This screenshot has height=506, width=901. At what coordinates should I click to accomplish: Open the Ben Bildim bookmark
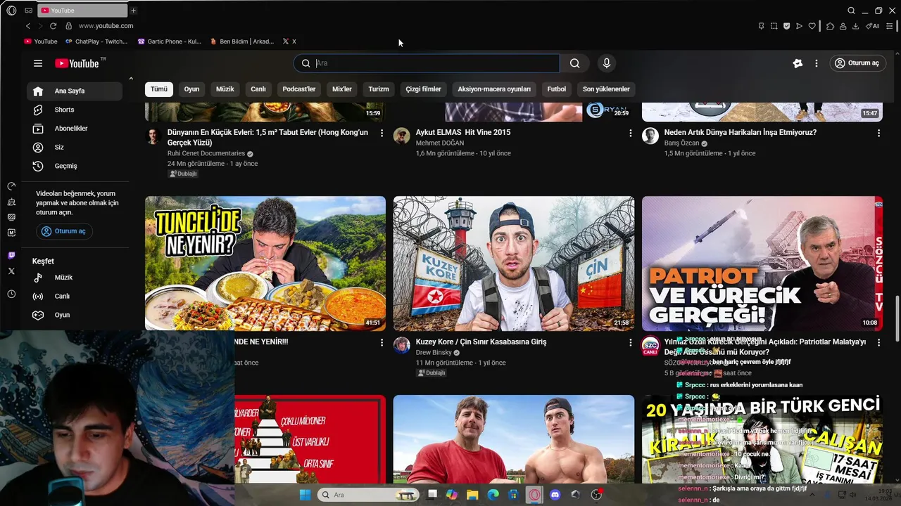coord(242,41)
